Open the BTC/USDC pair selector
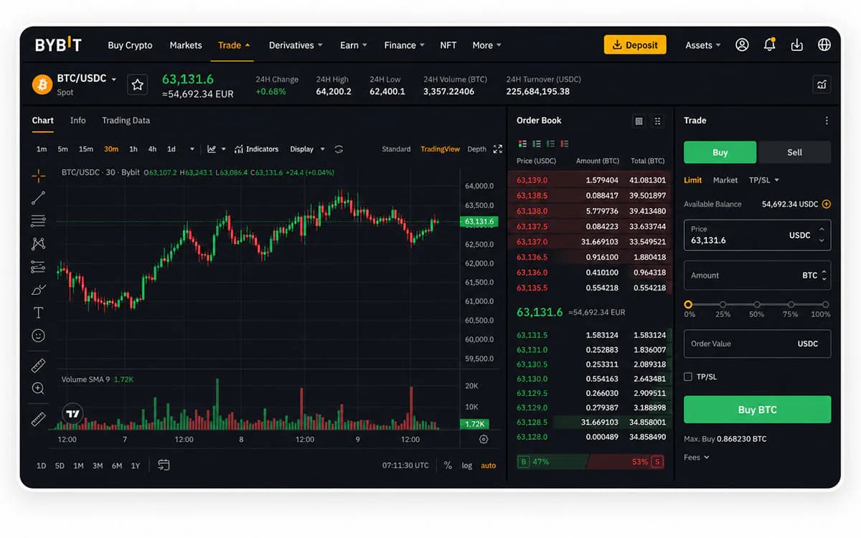The image size is (861, 538). coord(86,78)
